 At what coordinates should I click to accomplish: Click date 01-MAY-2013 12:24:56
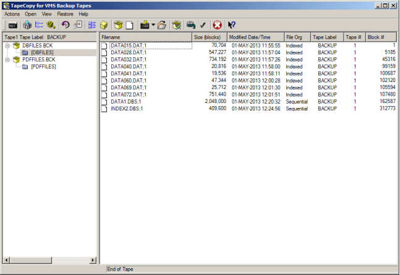[x=256, y=109]
